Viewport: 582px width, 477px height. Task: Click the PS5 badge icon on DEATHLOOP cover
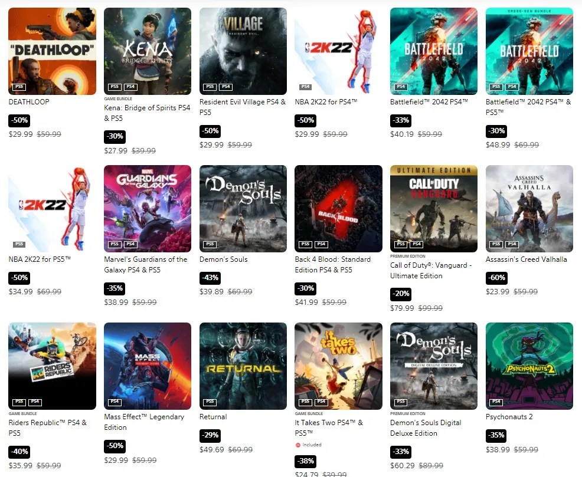point(19,87)
